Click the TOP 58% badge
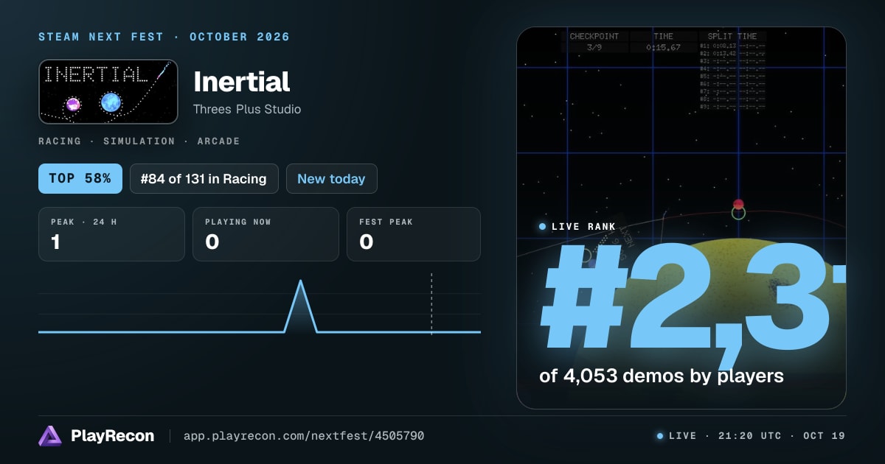The image size is (885, 464). (x=80, y=178)
